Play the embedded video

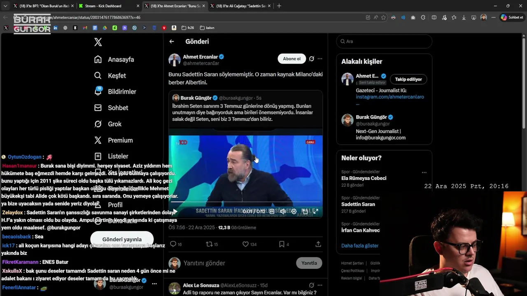[175, 212]
